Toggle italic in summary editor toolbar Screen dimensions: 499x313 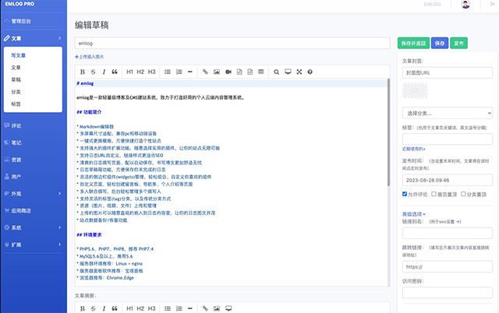(x=104, y=308)
